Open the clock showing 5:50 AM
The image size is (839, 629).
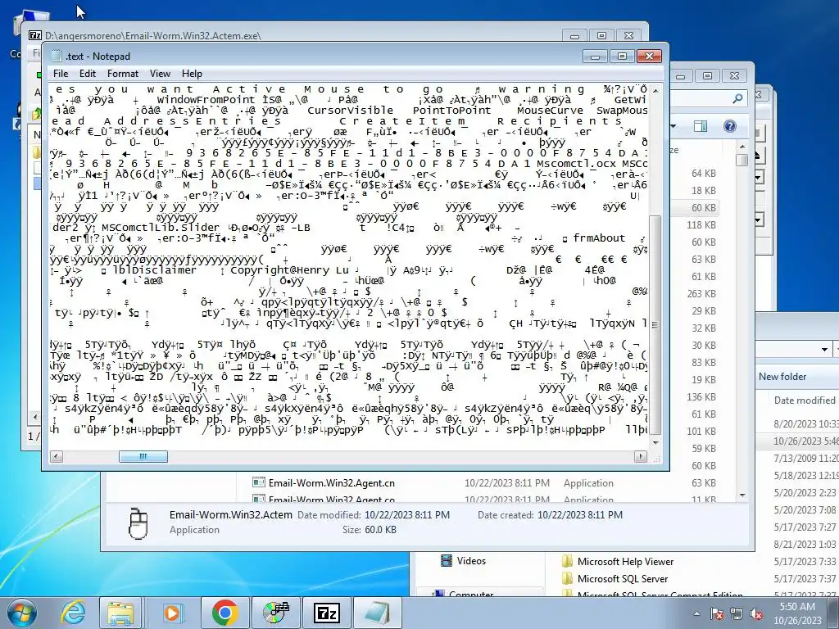coord(797,613)
